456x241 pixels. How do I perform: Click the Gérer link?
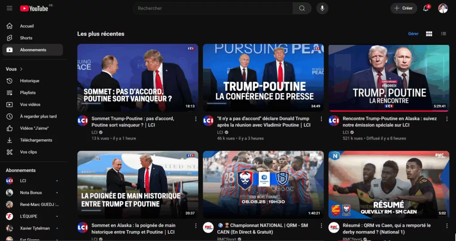coord(413,34)
